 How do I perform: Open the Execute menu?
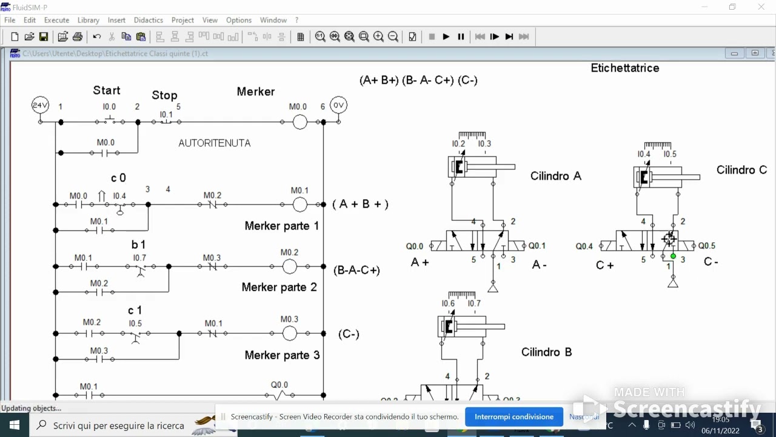pyautogui.click(x=56, y=20)
